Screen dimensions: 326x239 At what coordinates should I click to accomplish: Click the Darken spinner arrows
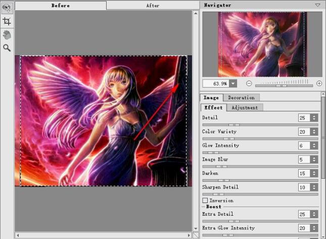[x=314, y=173]
